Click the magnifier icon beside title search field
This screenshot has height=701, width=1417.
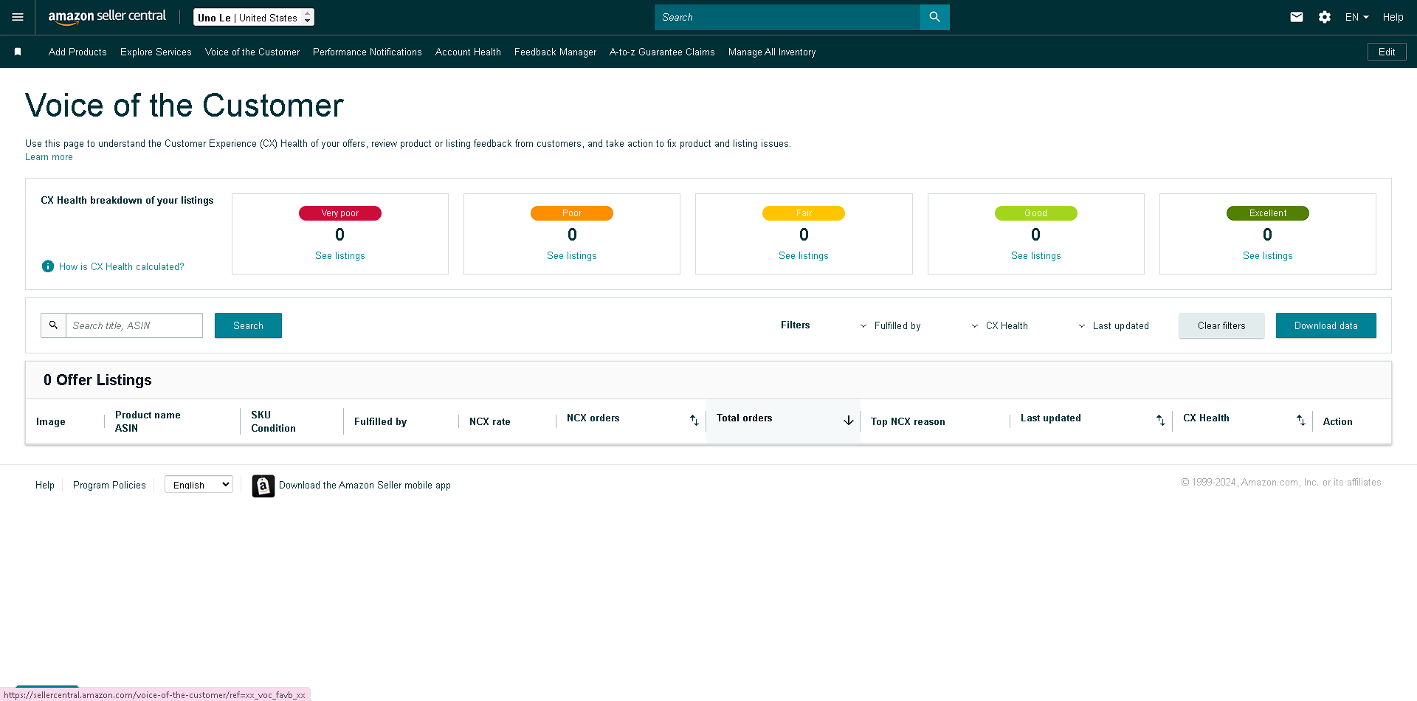(53, 325)
